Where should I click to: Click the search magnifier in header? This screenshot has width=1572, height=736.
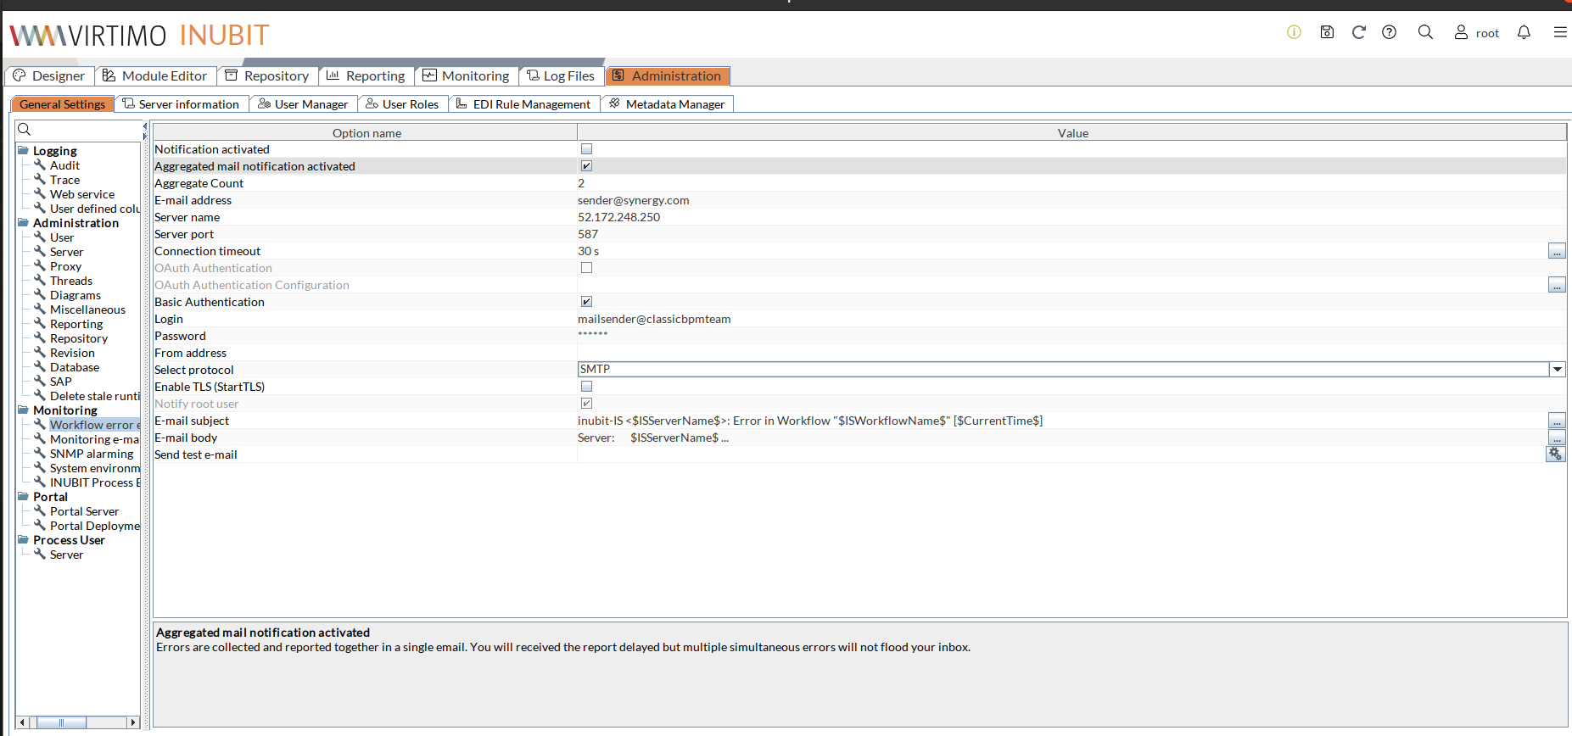tap(1425, 32)
